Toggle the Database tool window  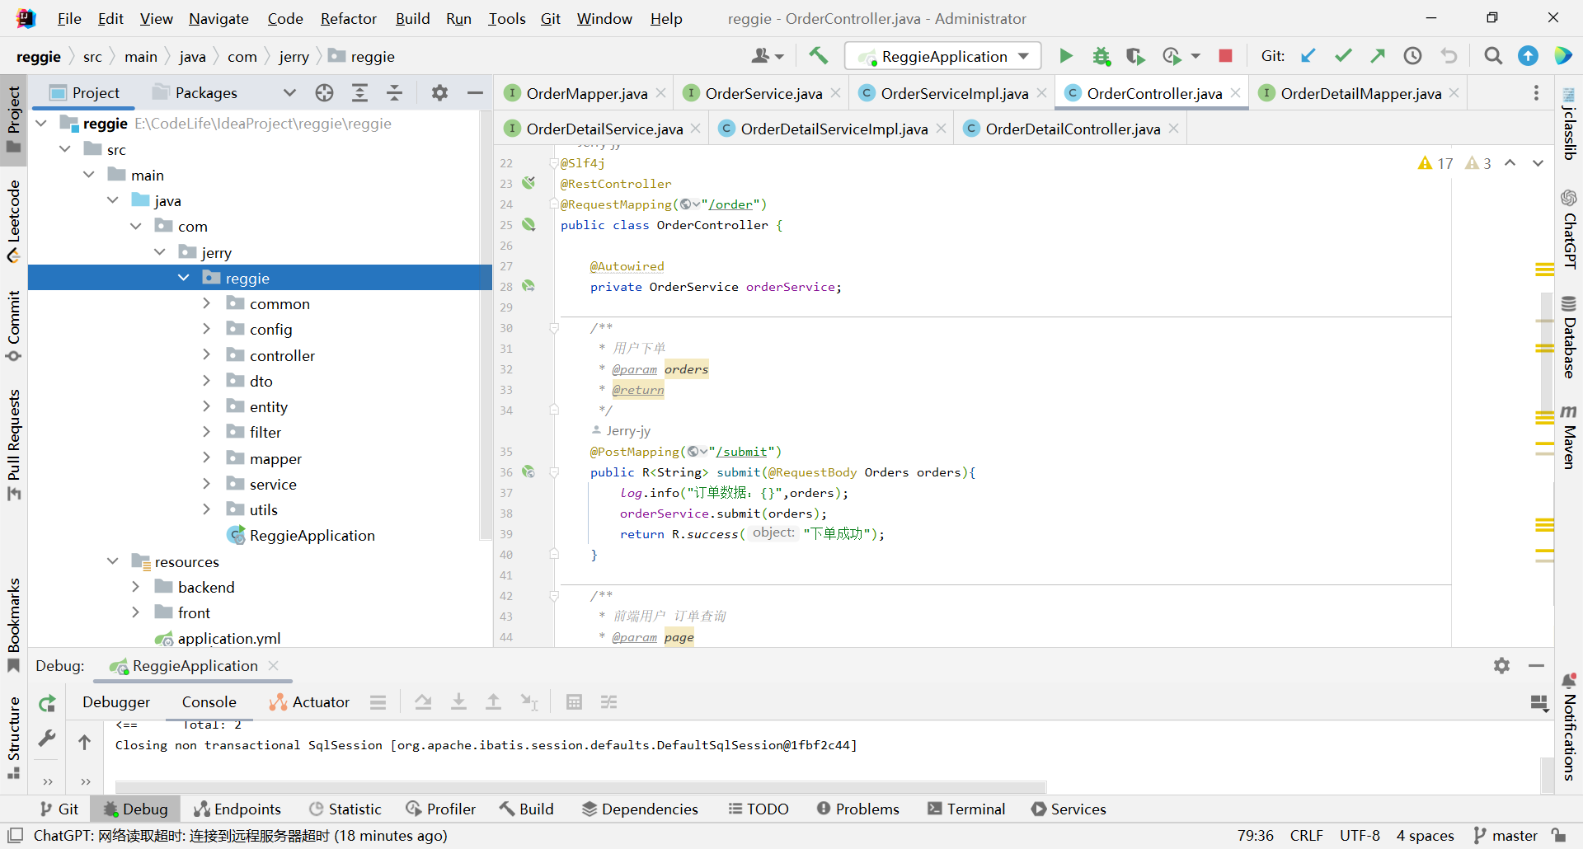[1568, 337]
